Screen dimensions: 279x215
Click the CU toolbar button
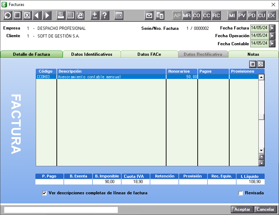pyautogui.click(x=261, y=15)
